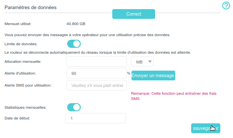
Task: Turn off the Statistiques mensuelles switch
Action: point(74,107)
